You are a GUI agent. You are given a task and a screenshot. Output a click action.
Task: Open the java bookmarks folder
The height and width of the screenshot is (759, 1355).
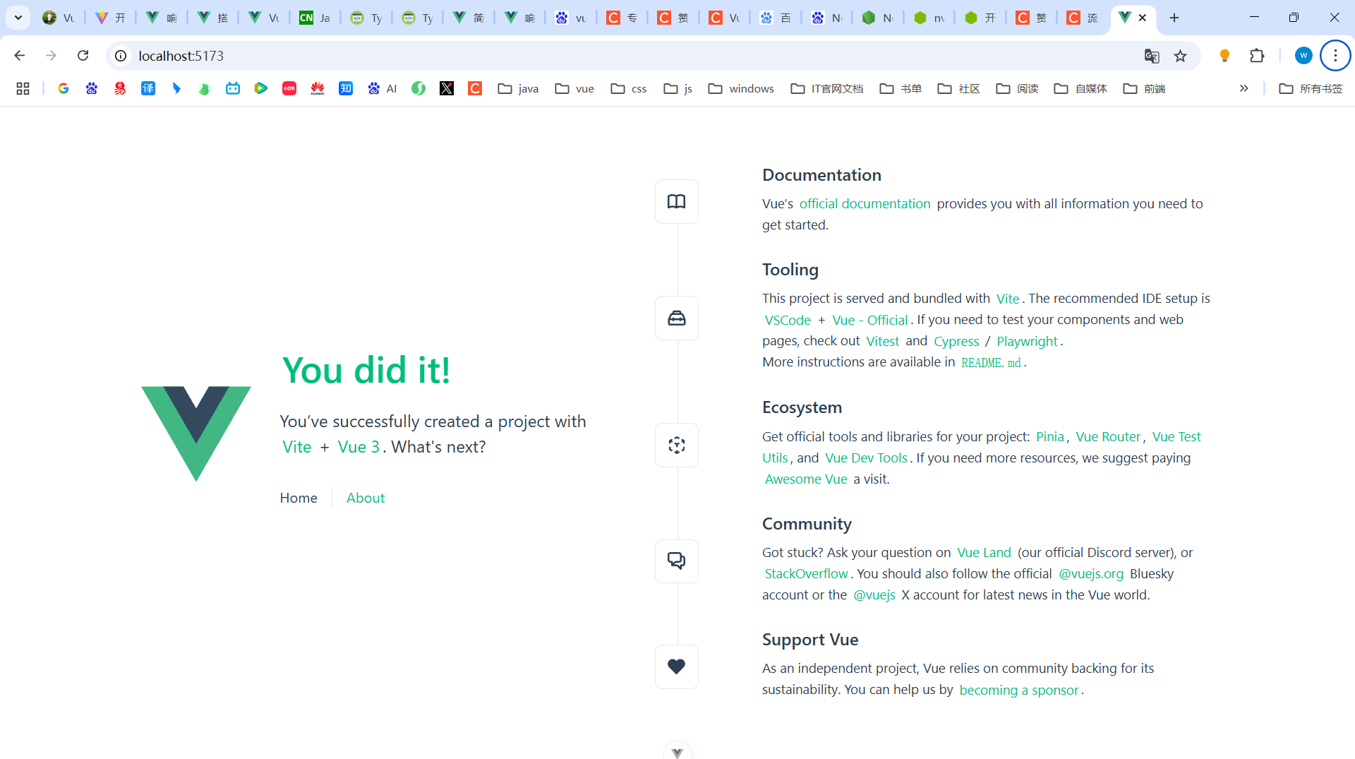(x=518, y=88)
